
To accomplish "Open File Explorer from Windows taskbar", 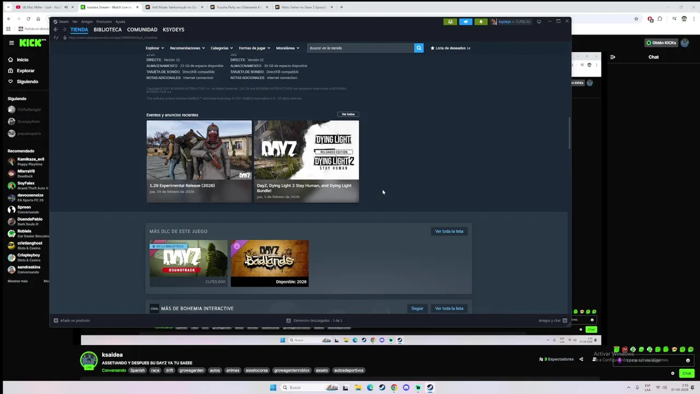I will click(x=358, y=387).
